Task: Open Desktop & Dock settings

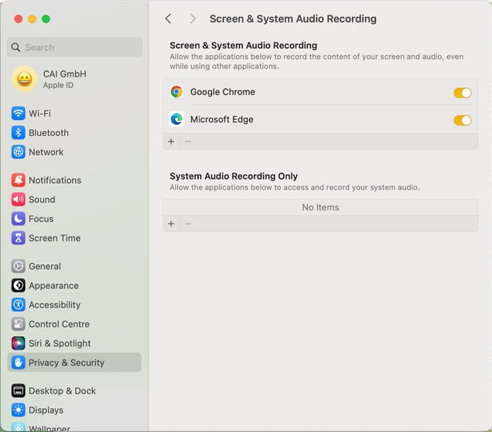Action: 74,391
